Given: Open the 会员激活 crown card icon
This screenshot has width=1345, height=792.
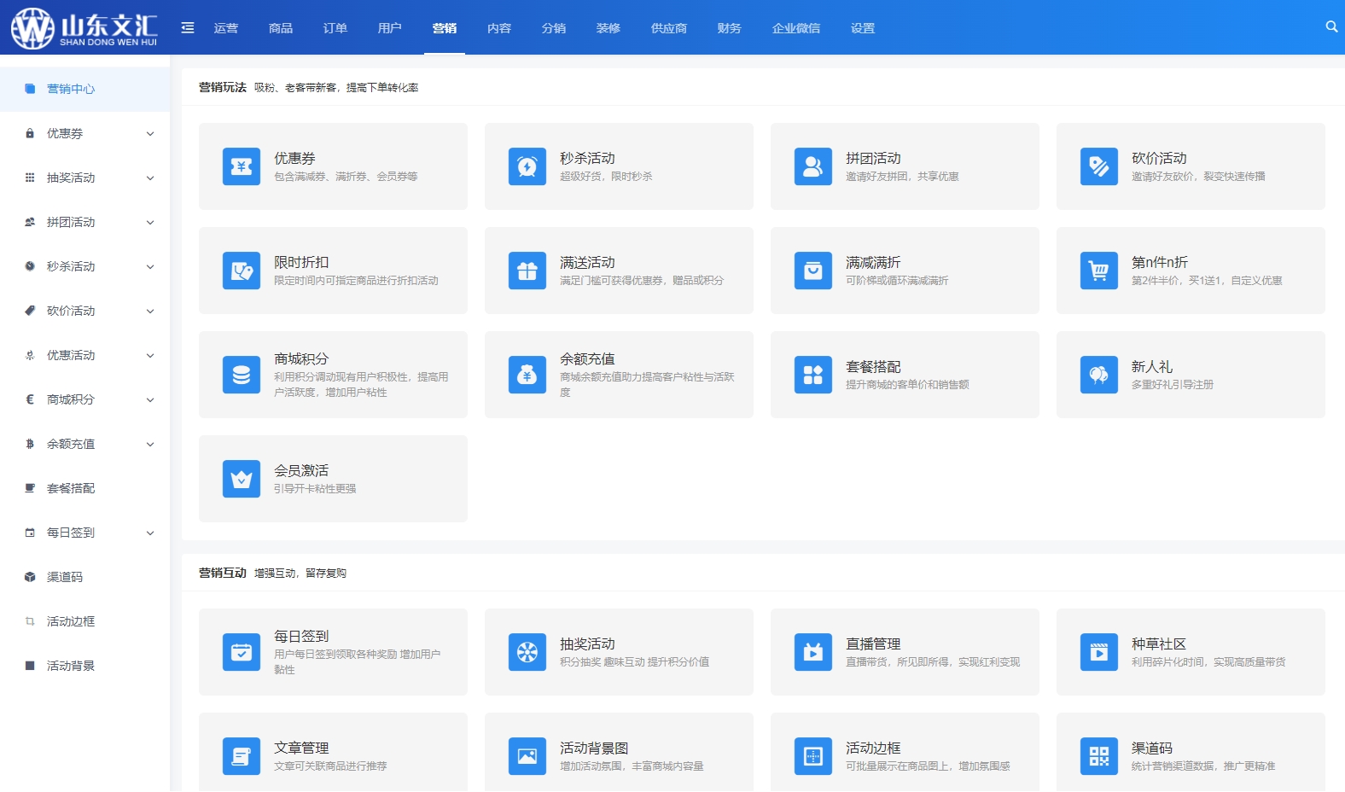Looking at the screenshot, I should tap(242, 479).
